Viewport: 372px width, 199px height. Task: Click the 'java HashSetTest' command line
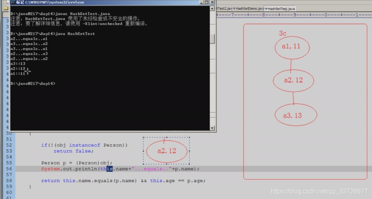(53, 33)
